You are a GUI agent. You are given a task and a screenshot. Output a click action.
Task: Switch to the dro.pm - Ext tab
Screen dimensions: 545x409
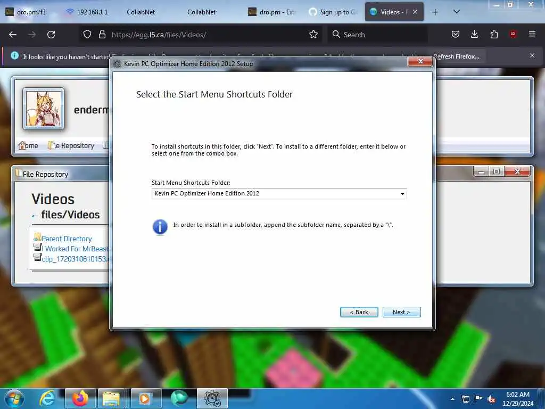pos(272,12)
